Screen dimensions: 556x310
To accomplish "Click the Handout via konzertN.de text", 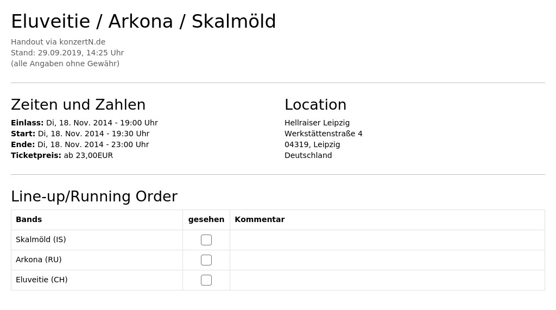I will (x=58, y=42).
